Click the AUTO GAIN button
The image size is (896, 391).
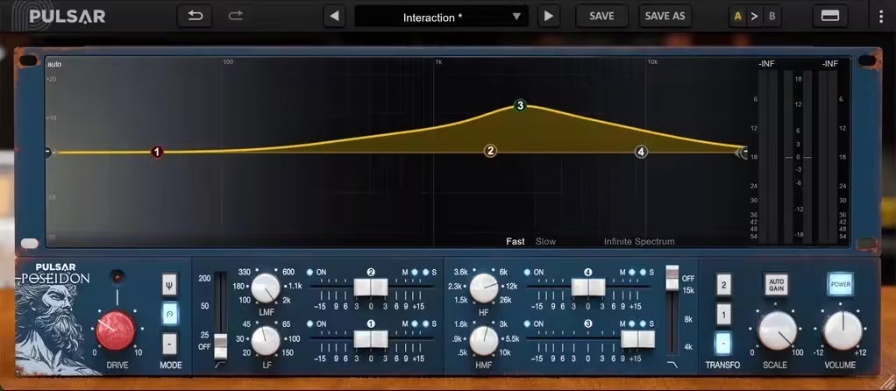(x=776, y=284)
